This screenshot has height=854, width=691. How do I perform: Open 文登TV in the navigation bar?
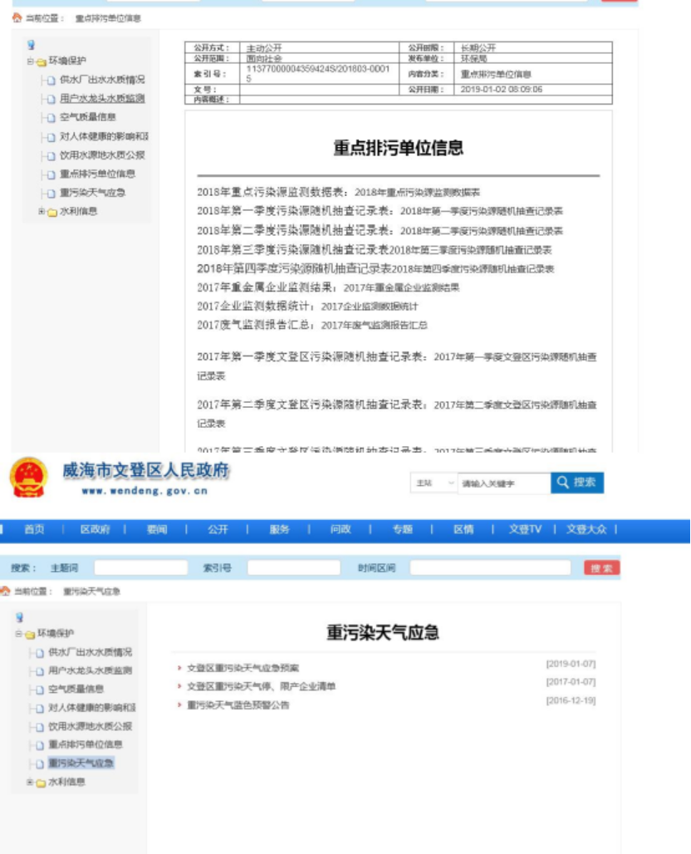pos(525,530)
